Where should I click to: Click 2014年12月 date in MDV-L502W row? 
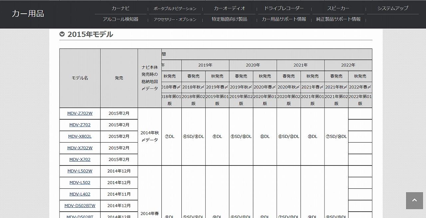(x=119, y=171)
